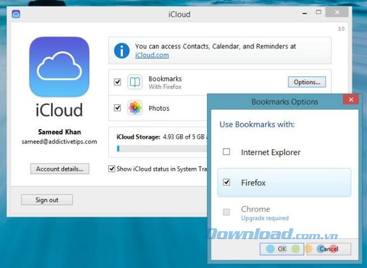367x268 pixels.
Task: Toggle Show iCloud status in System Tray
Action: pyautogui.click(x=112, y=169)
